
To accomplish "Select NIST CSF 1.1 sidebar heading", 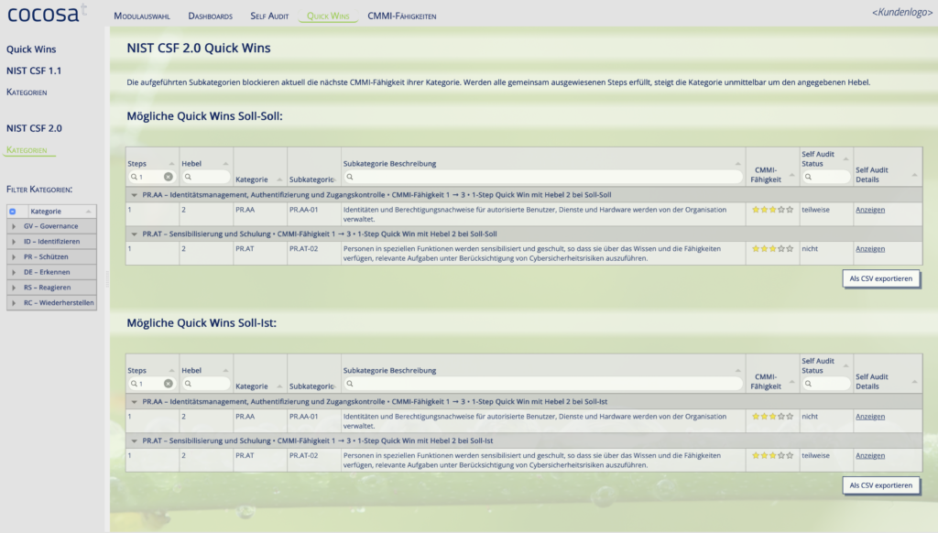I will pyautogui.click(x=34, y=71).
